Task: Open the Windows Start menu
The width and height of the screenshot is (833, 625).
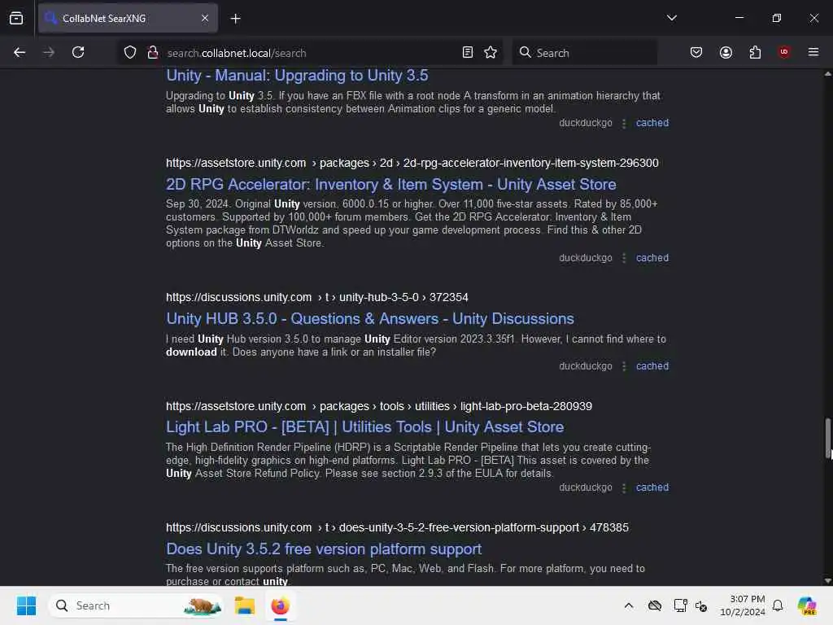Action: pos(26,605)
